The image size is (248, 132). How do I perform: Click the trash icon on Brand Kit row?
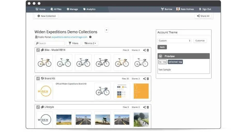148,79
